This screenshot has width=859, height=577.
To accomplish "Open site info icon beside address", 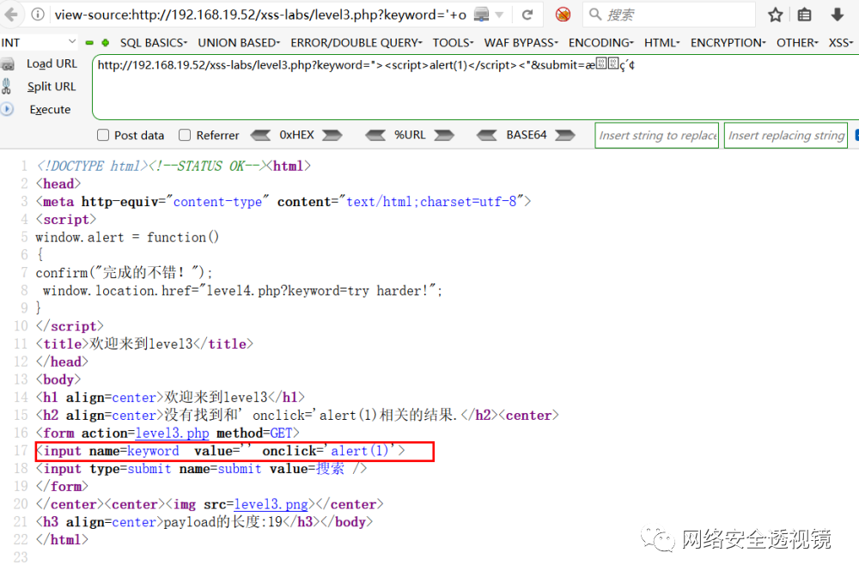I will click(37, 15).
